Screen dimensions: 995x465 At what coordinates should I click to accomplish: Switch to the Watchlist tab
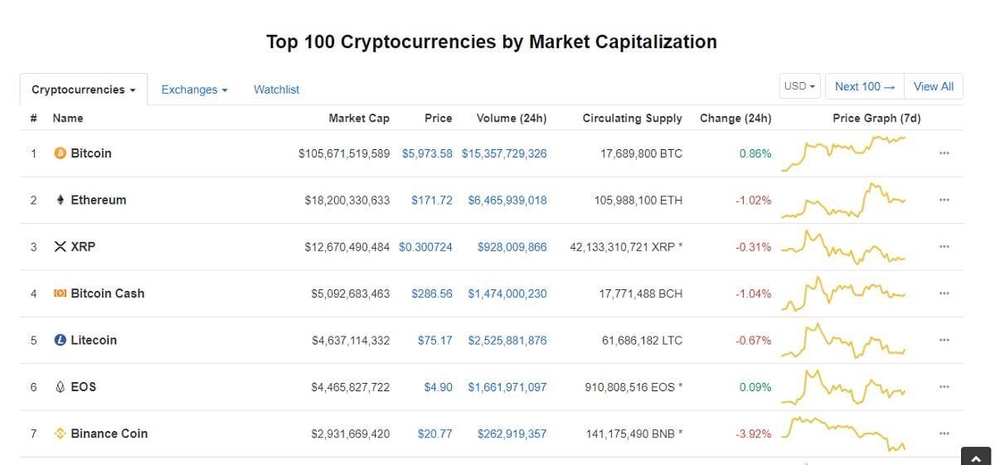(x=276, y=90)
